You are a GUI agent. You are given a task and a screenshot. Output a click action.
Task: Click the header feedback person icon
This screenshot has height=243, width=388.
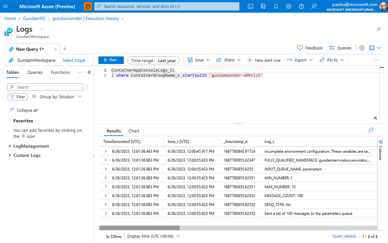click(314, 7)
